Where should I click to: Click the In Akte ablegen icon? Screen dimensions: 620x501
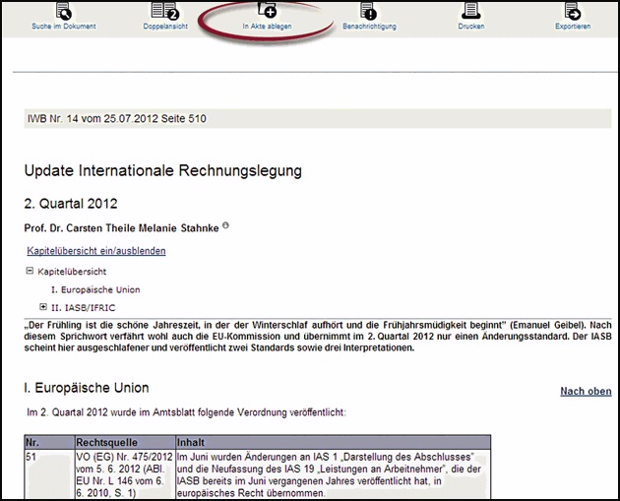266,10
